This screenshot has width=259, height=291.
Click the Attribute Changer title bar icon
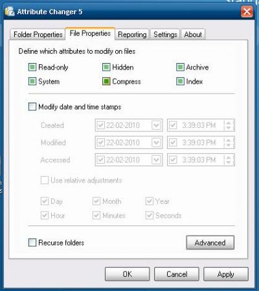pos(10,12)
